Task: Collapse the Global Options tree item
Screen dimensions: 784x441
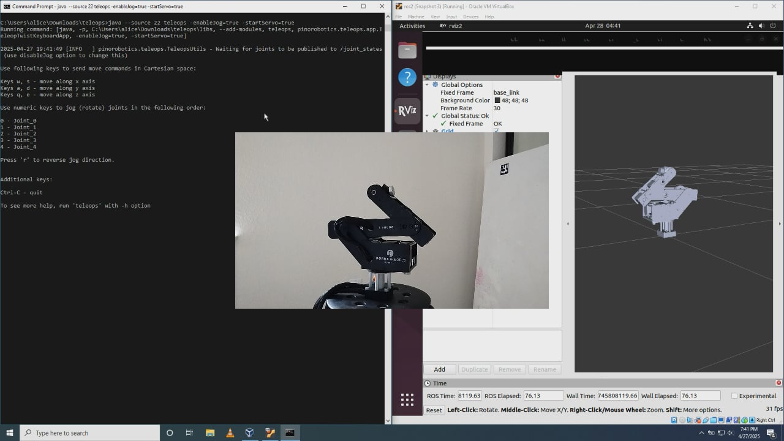Action: [x=427, y=85]
